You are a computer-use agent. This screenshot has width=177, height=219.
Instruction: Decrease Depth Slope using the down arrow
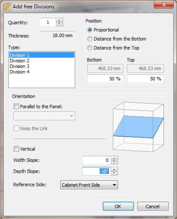(x=114, y=173)
